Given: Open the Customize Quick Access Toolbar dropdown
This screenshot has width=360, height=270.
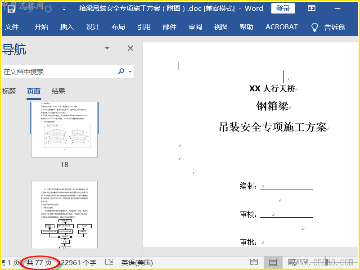Looking at the screenshot, I should click(x=64, y=9).
